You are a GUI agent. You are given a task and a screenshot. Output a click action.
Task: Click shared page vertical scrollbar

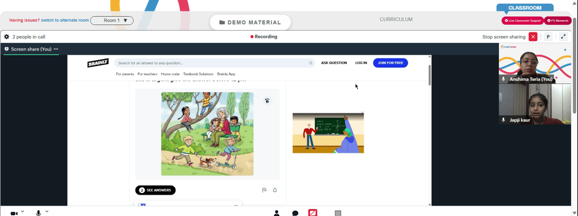429,76
